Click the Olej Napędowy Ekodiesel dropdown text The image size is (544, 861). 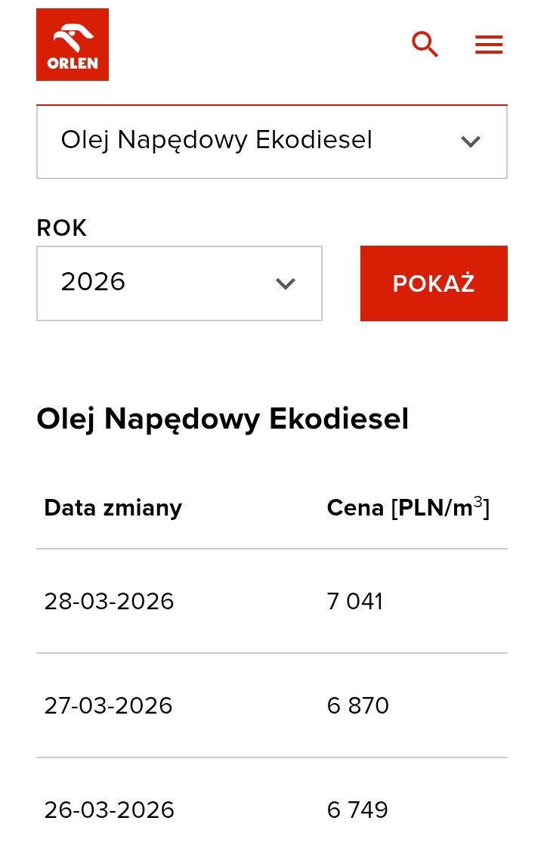pyautogui.click(x=217, y=140)
